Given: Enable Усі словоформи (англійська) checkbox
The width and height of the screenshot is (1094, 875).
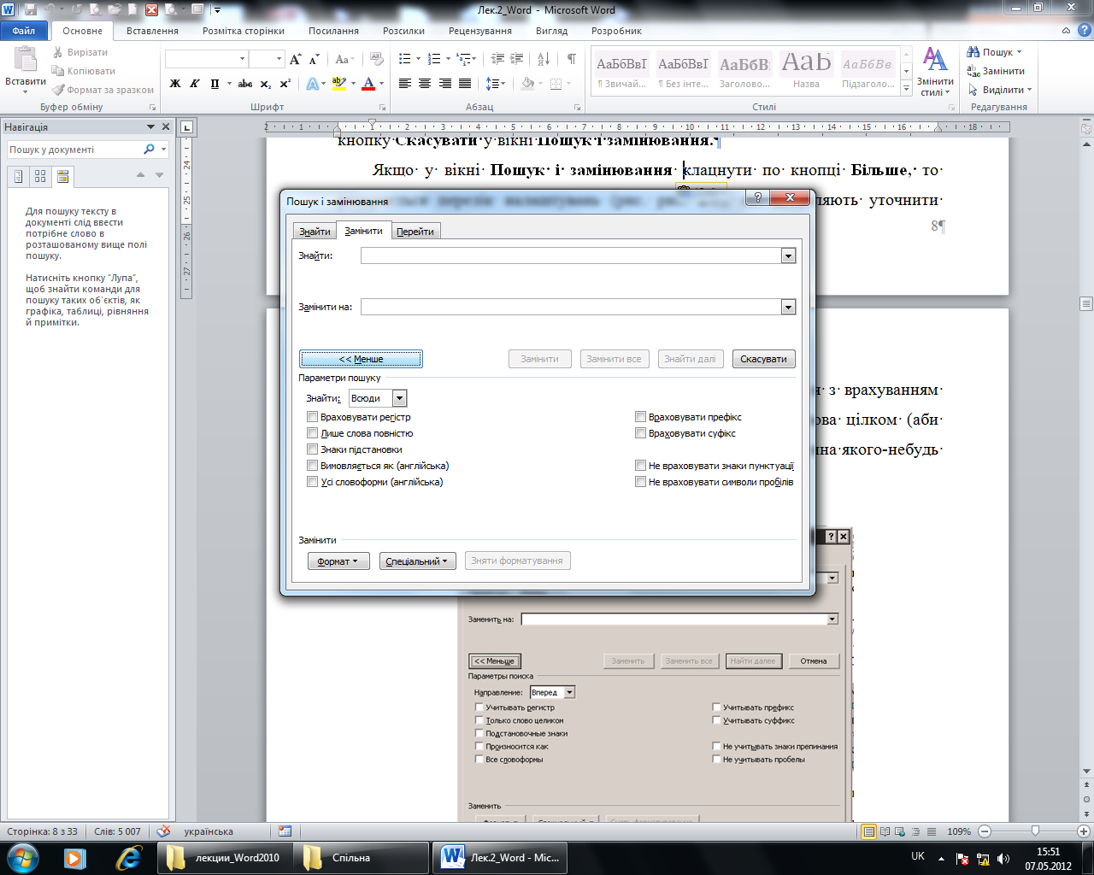Looking at the screenshot, I should coord(312,482).
